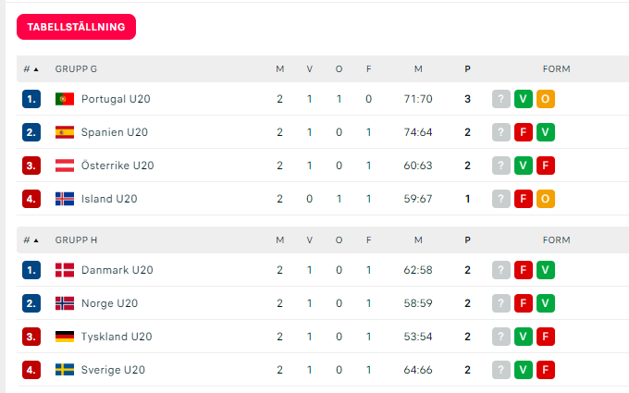
Task: Click Island's orange O form badge
Action: coord(546,199)
